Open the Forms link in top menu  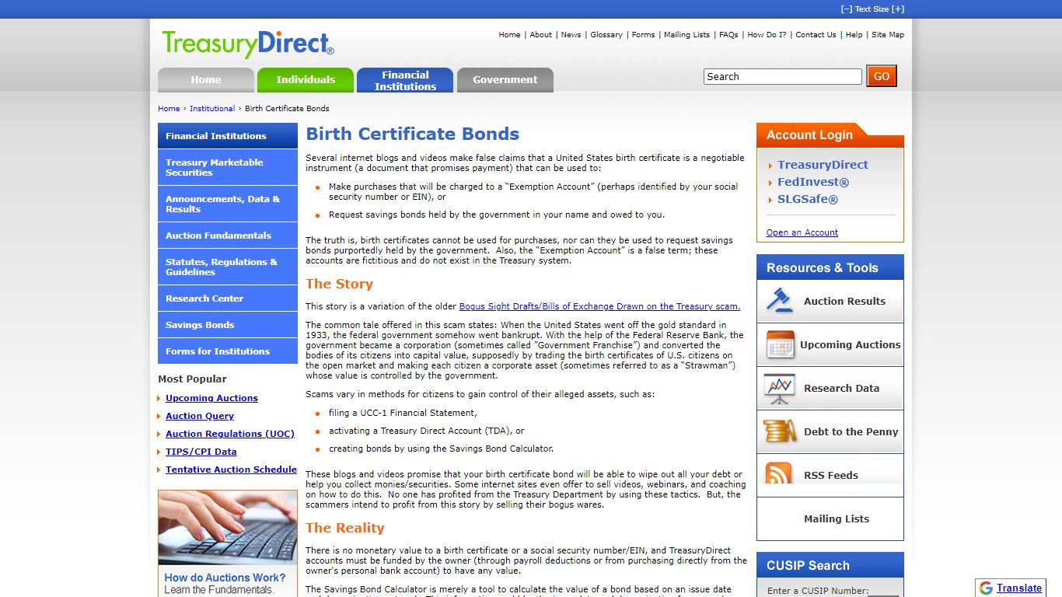click(644, 34)
